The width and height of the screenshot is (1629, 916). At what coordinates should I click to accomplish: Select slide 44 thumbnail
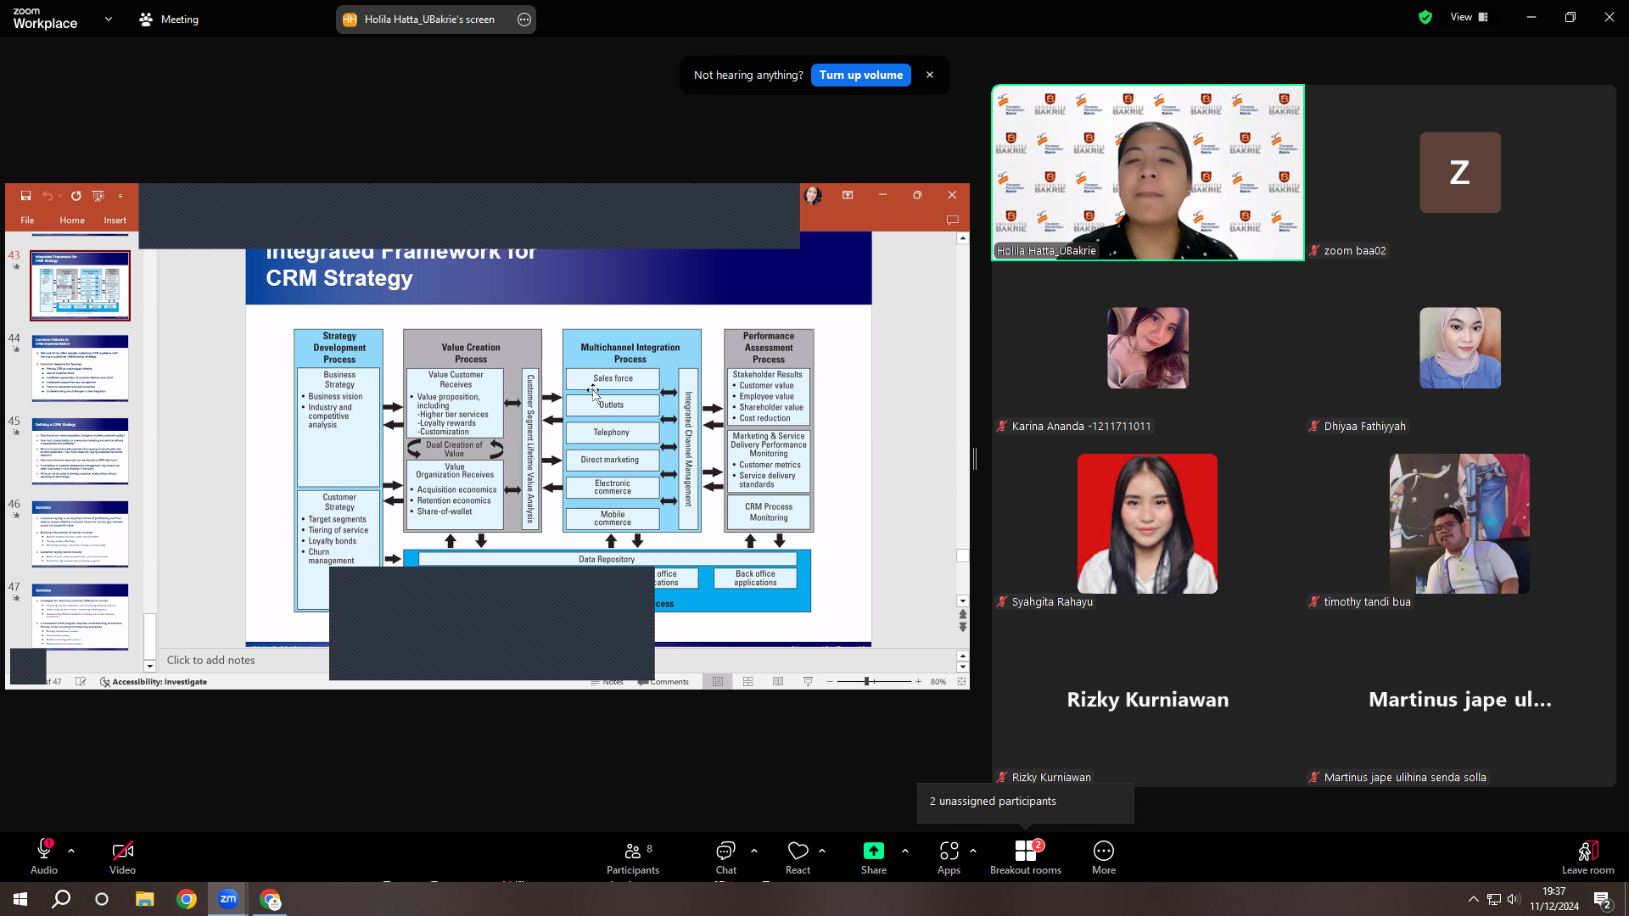pos(81,368)
